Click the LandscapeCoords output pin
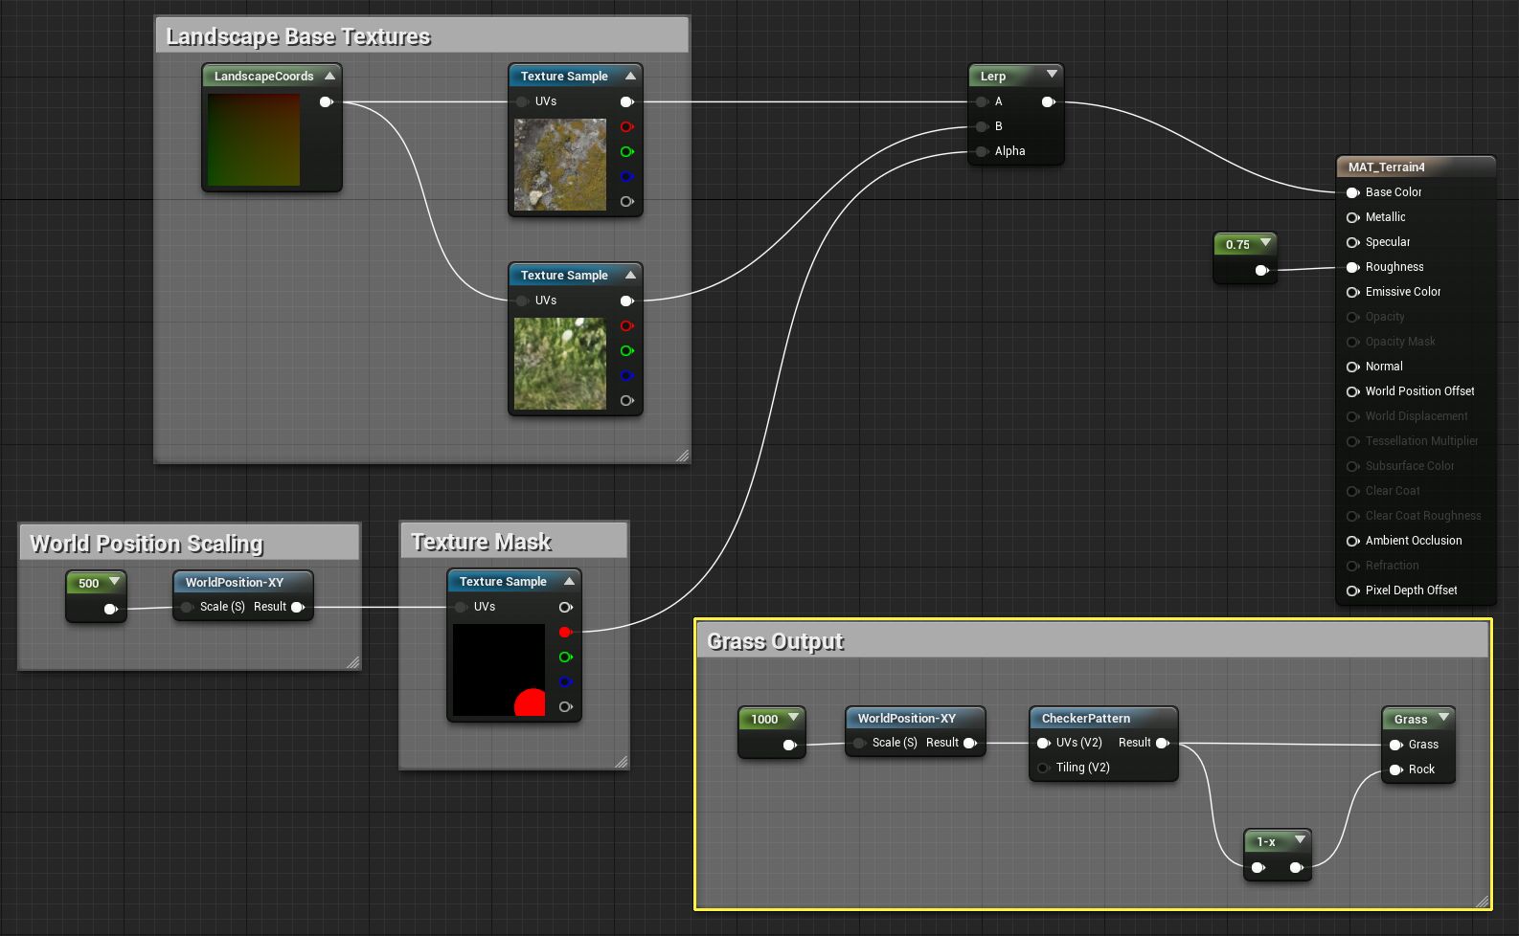This screenshot has height=936, width=1519. (326, 101)
